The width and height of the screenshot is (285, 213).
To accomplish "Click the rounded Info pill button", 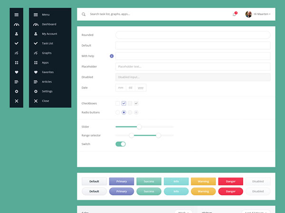I will [176, 191].
